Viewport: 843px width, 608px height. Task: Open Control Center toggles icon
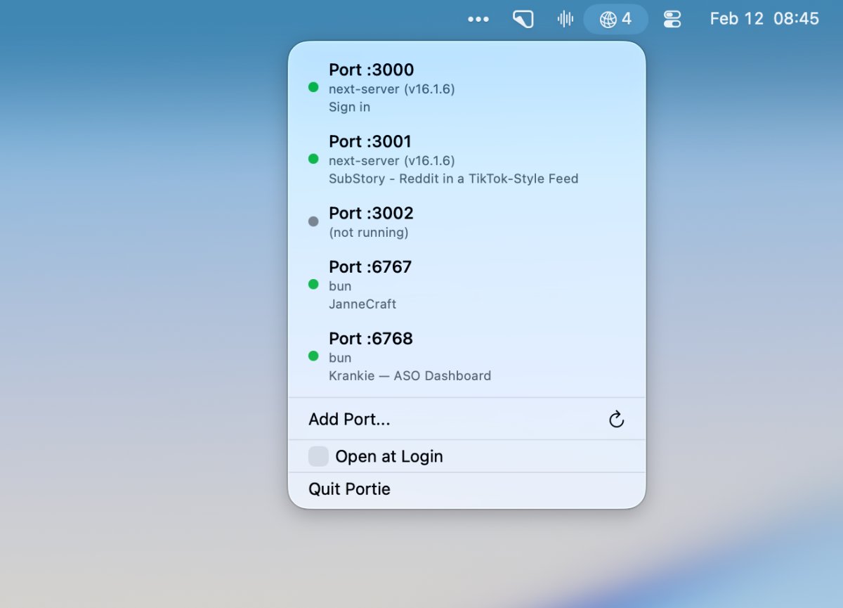(x=672, y=19)
